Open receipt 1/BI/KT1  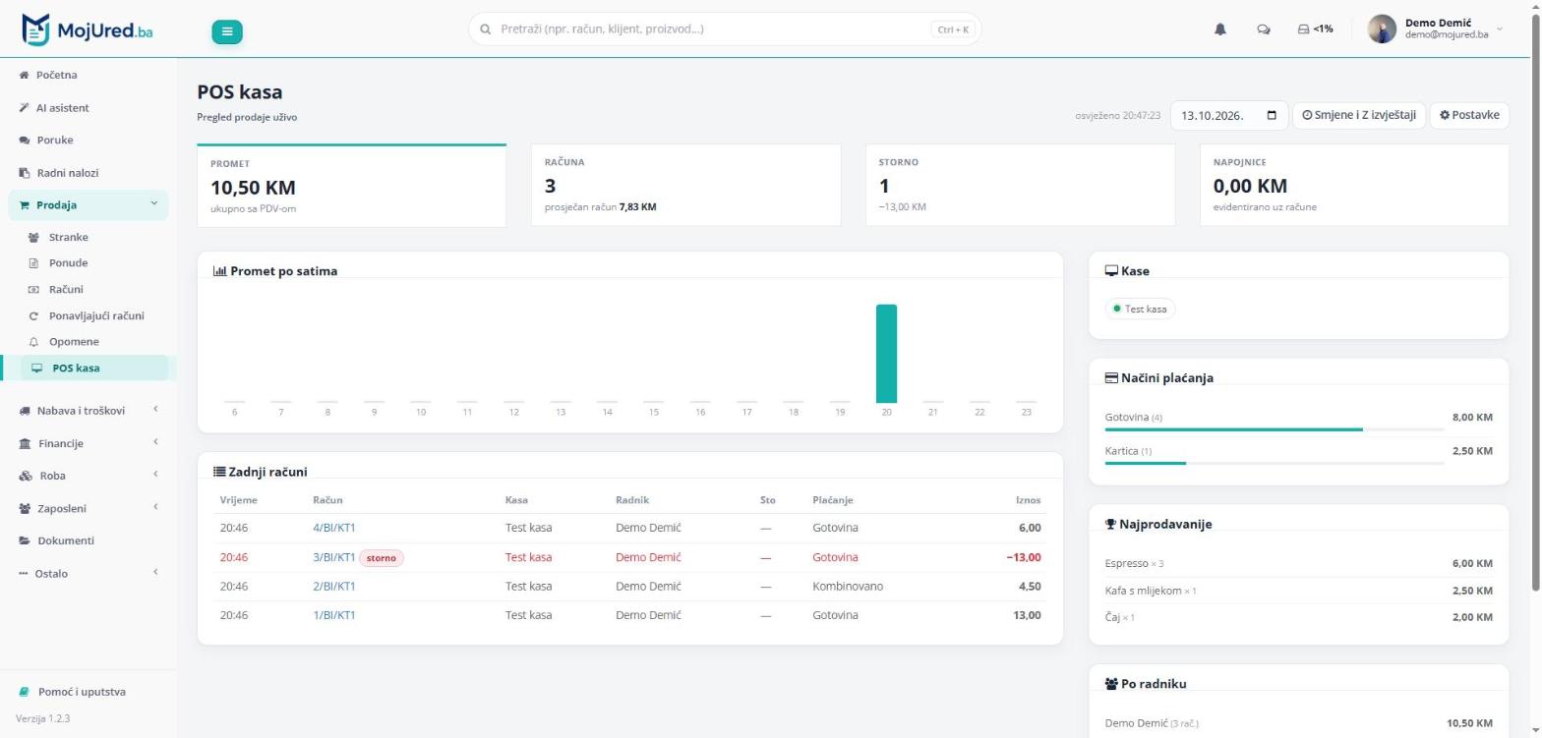click(x=333, y=615)
